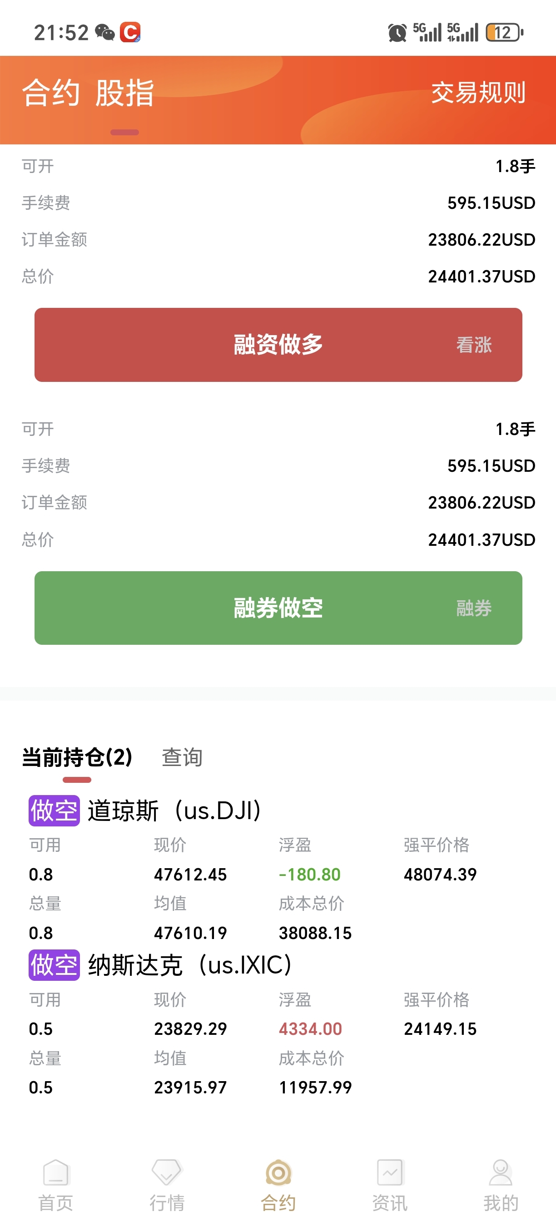
Task: Tap the battery level indicator
Action: 504,32
